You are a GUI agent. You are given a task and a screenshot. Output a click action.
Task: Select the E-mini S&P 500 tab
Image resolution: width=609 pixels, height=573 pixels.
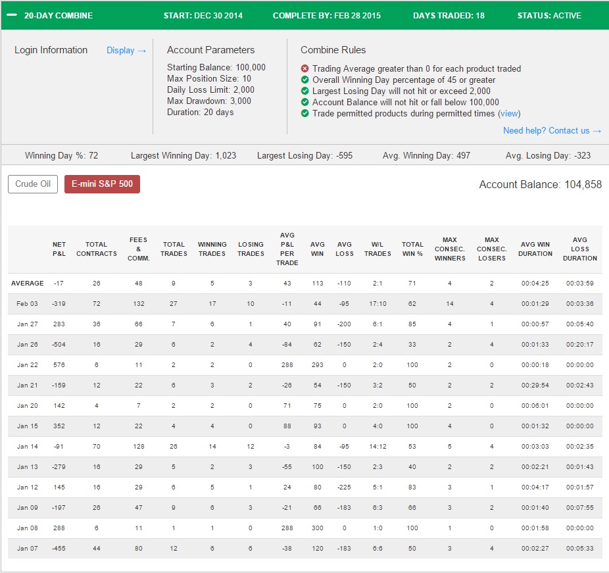tap(102, 184)
